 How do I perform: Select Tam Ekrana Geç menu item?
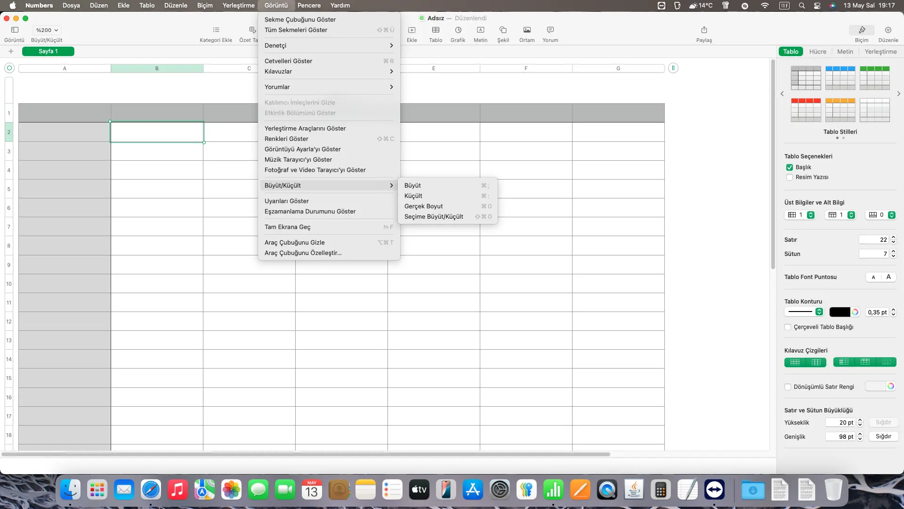click(x=329, y=227)
